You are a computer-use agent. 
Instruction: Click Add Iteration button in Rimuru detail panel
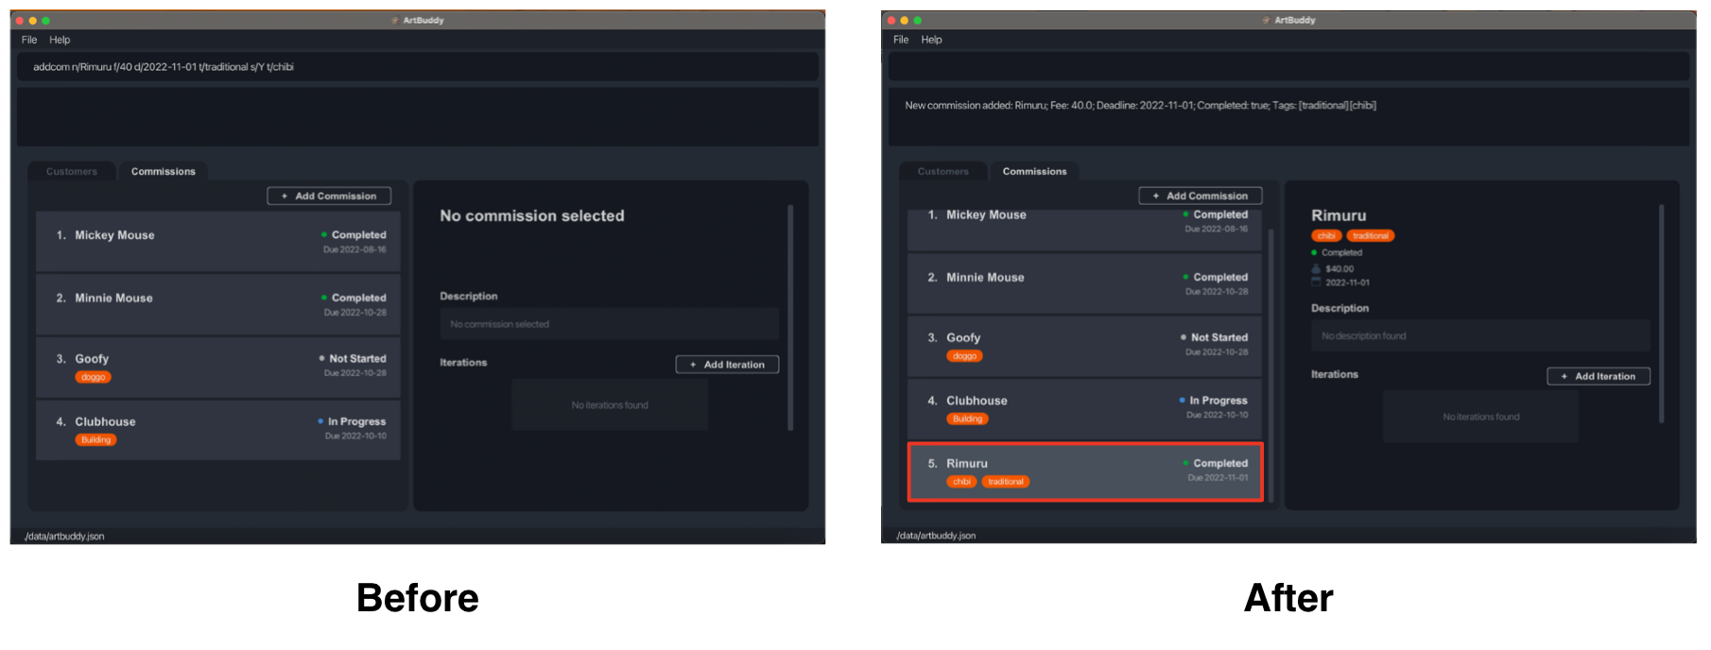coord(1599,376)
